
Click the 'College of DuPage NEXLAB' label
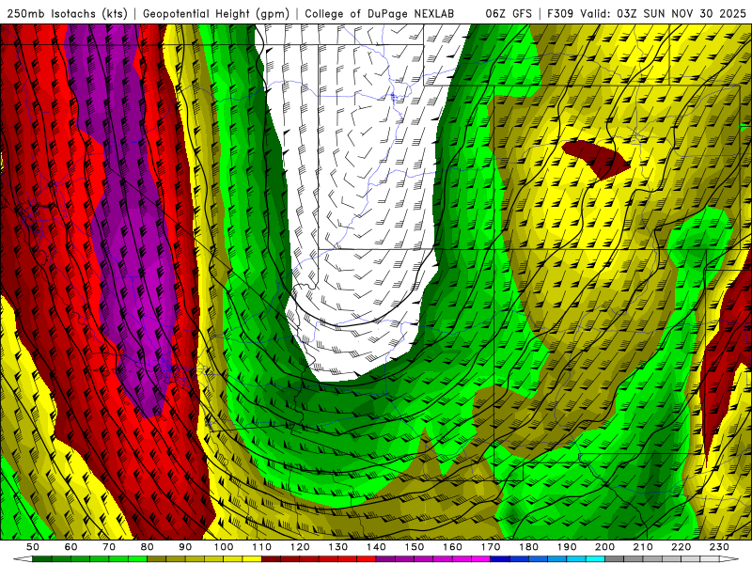(x=379, y=14)
